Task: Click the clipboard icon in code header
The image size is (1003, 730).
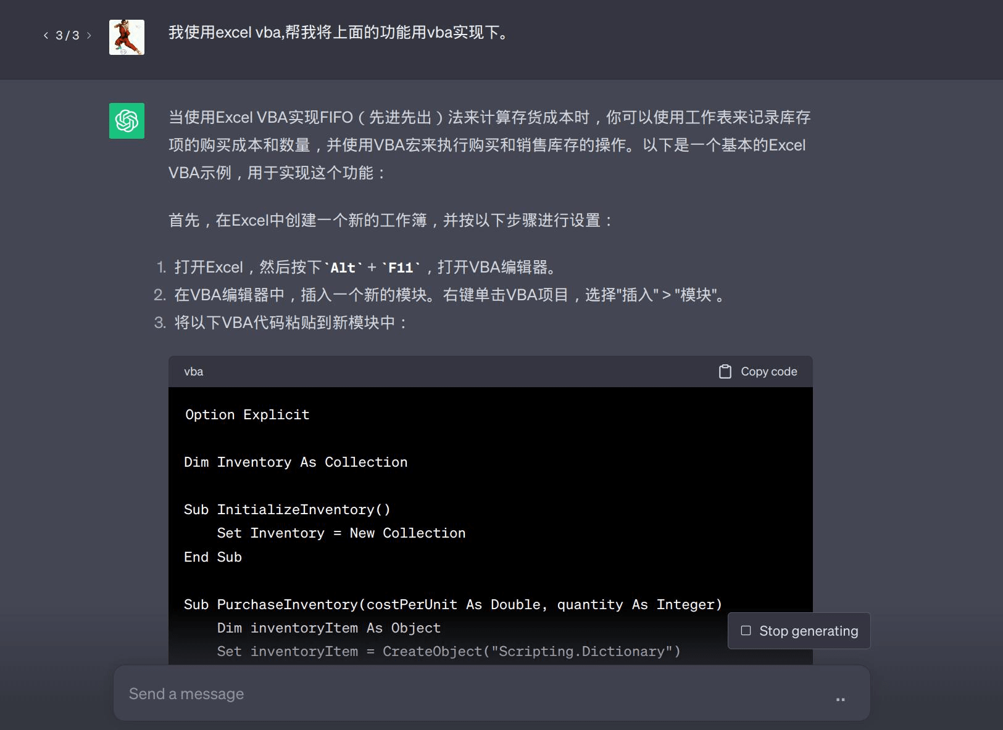Action: click(725, 371)
